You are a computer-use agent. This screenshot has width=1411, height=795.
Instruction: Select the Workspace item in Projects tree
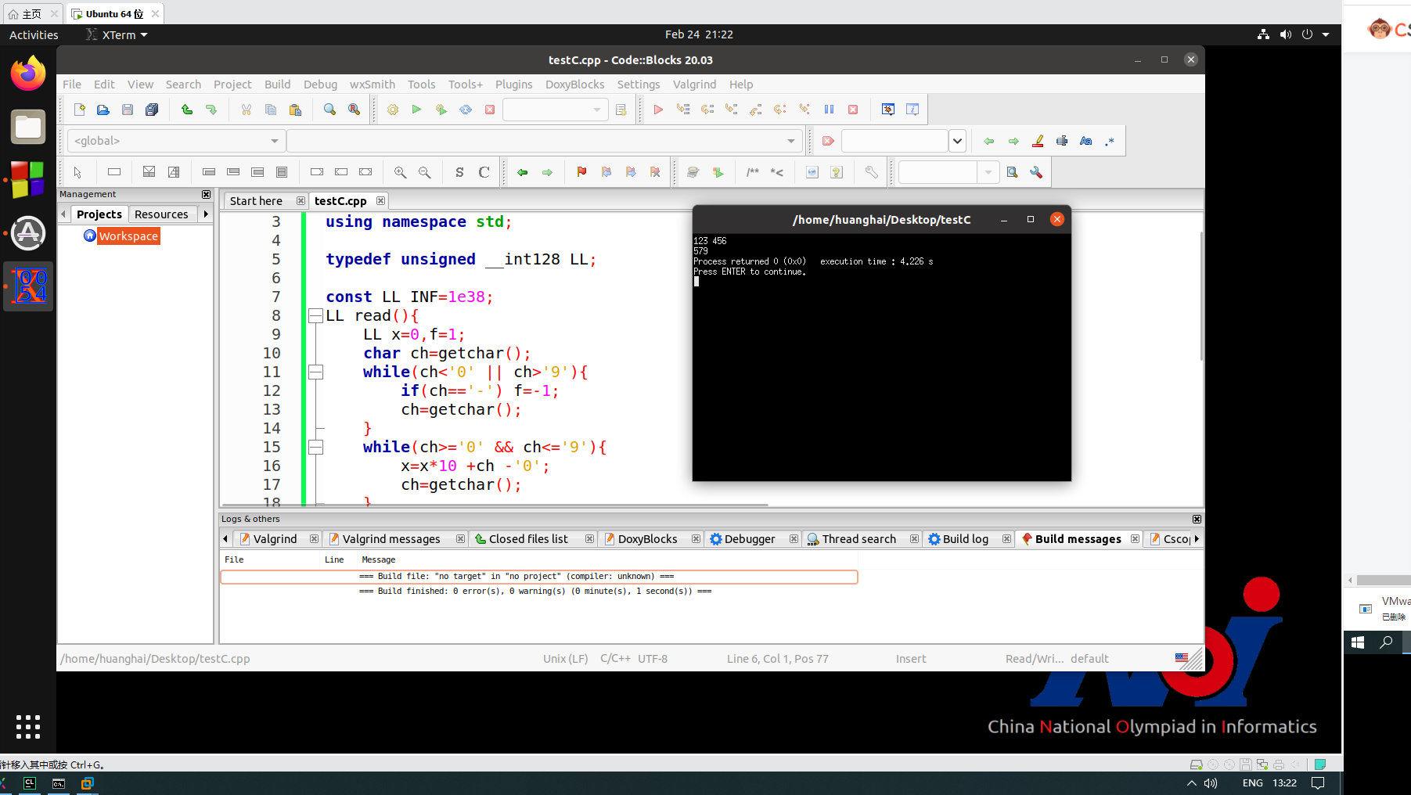(x=128, y=236)
